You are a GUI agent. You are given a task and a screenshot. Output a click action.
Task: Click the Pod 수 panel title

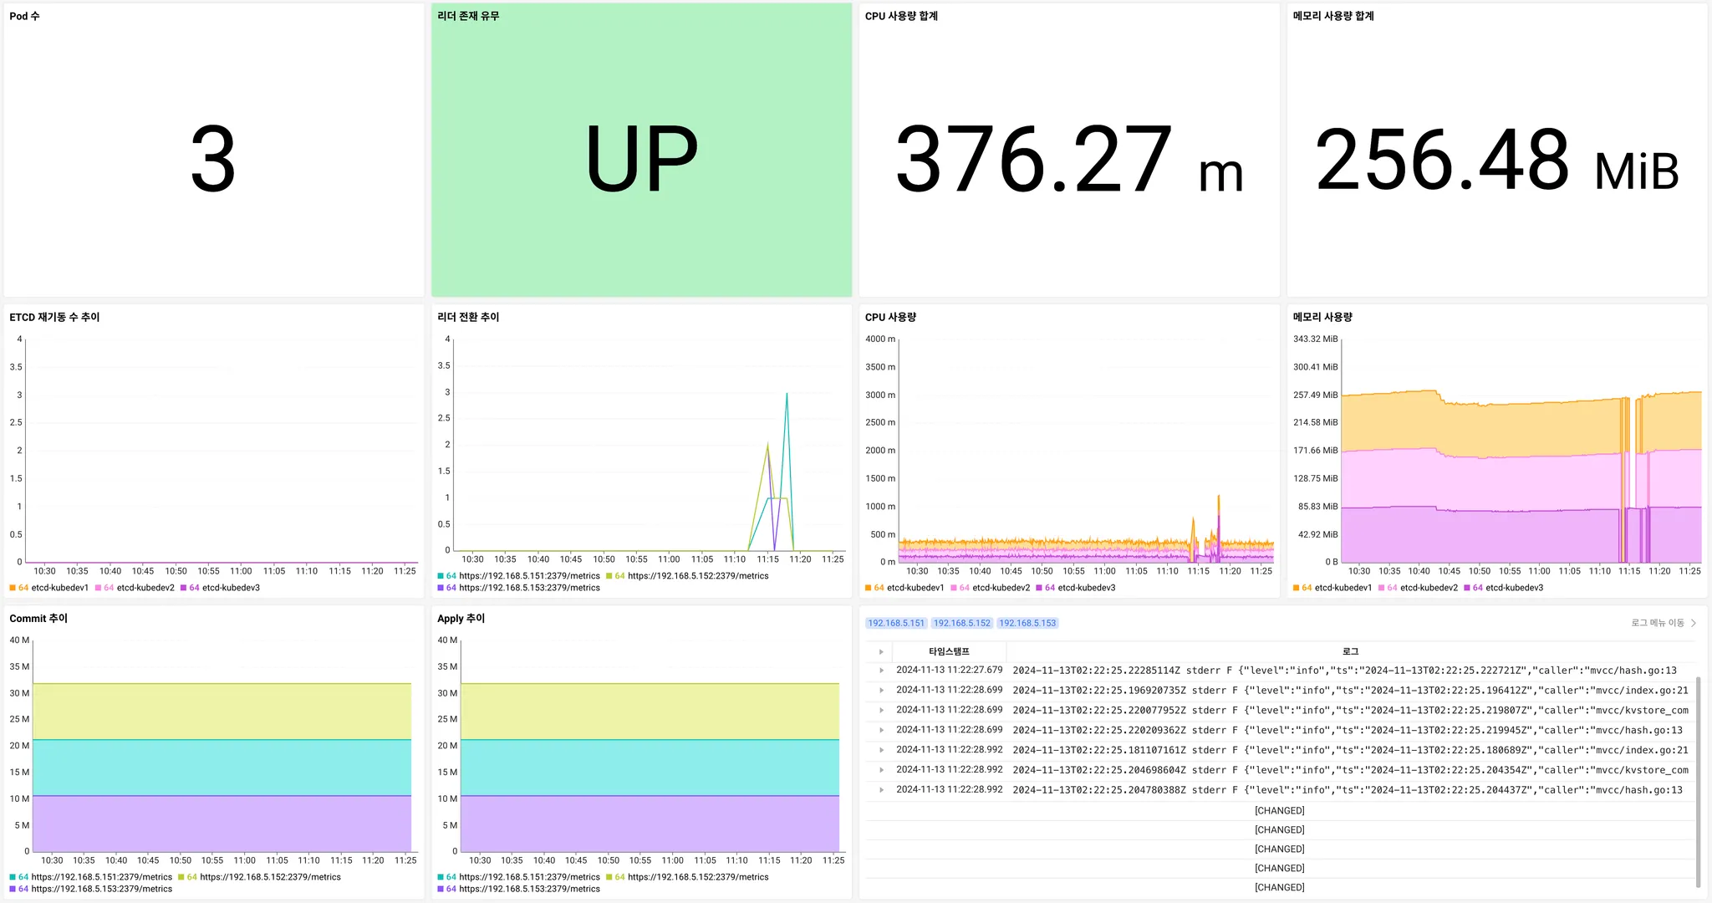tap(24, 16)
